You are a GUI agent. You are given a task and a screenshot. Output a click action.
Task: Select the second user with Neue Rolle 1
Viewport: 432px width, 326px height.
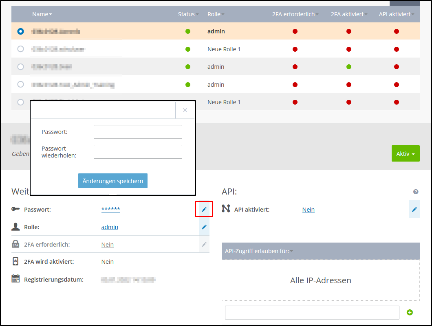[21, 49]
